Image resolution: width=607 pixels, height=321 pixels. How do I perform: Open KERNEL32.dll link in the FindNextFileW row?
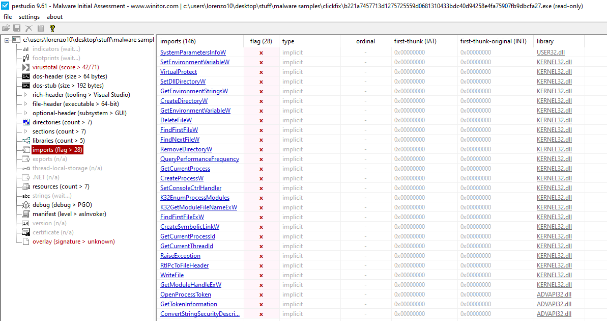pyautogui.click(x=555, y=140)
